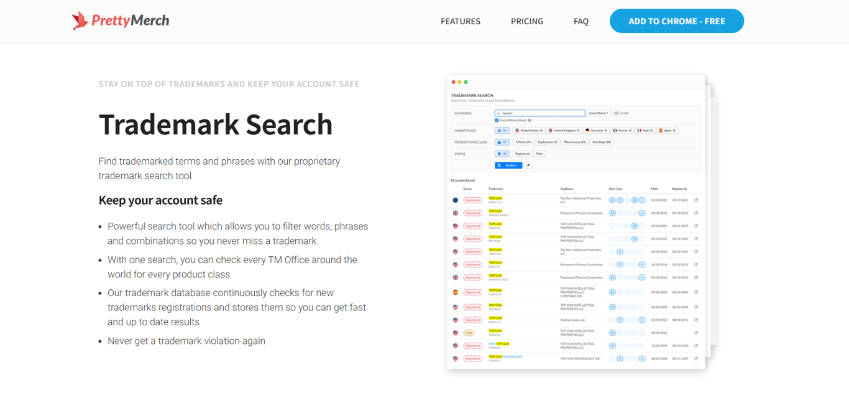Uncheck the Match Whole Words checkbox
This screenshot has height=418, width=849.
[x=497, y=120]
